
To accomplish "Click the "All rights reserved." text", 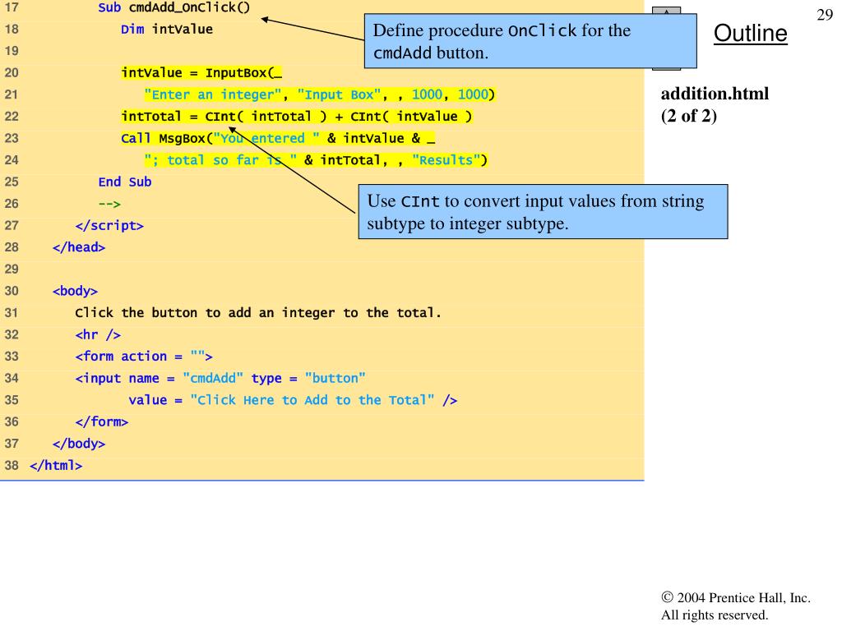I will 715,615.
